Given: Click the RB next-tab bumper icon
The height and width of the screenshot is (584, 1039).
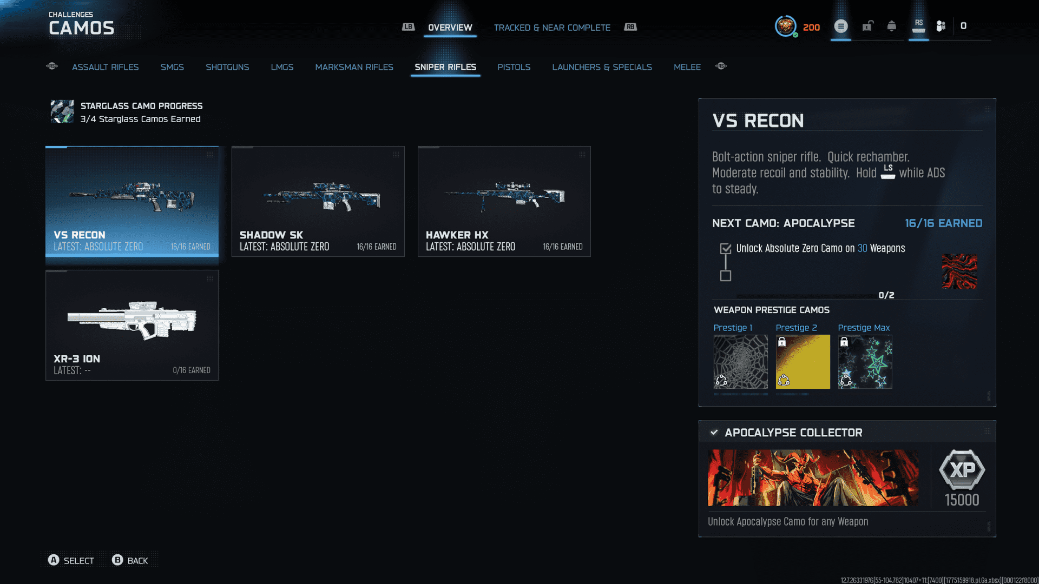Looking at the screenshot, I should (630, 27).
